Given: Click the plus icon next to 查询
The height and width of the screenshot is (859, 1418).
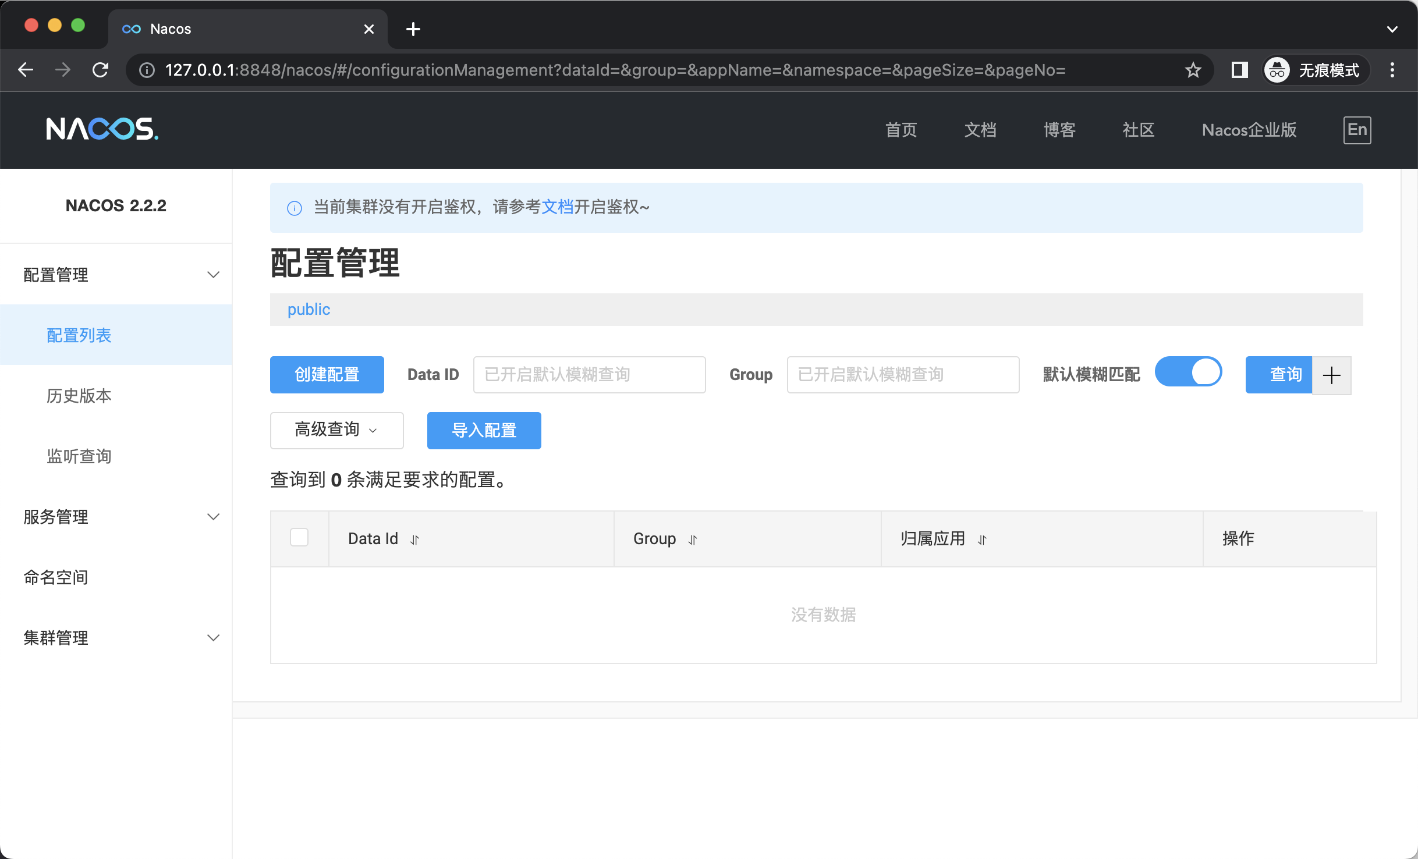Looking at the screenshot, I should (x=1331, y=375).
